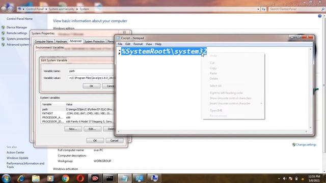Click the taskbar clock
Screen dimensions: 326x183
[x=314, y=178]
